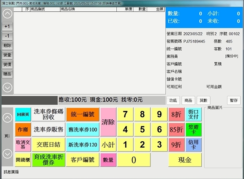244x179 pixels.
Task: Click the dark input field left of 應收
Action: (30, 100)
